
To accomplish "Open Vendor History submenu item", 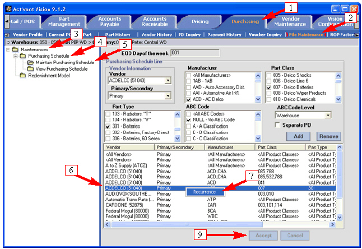I will tap(156, 35).
